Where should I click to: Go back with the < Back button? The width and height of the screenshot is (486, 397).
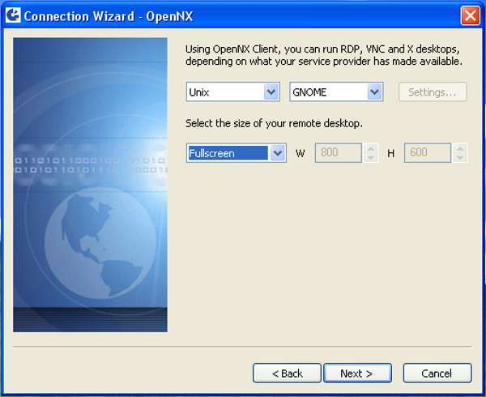point(287,374)
